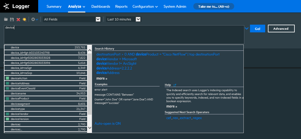301x139 pixels.
Task: Click the star wand icon in the toolbar
Action: click(x=24, y=19)
